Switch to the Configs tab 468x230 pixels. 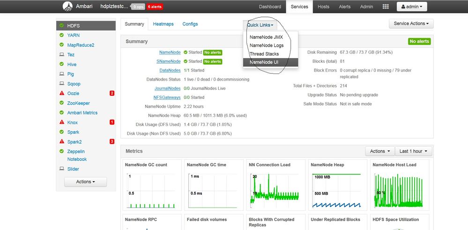pyautogui.click(x=190, y=24)
